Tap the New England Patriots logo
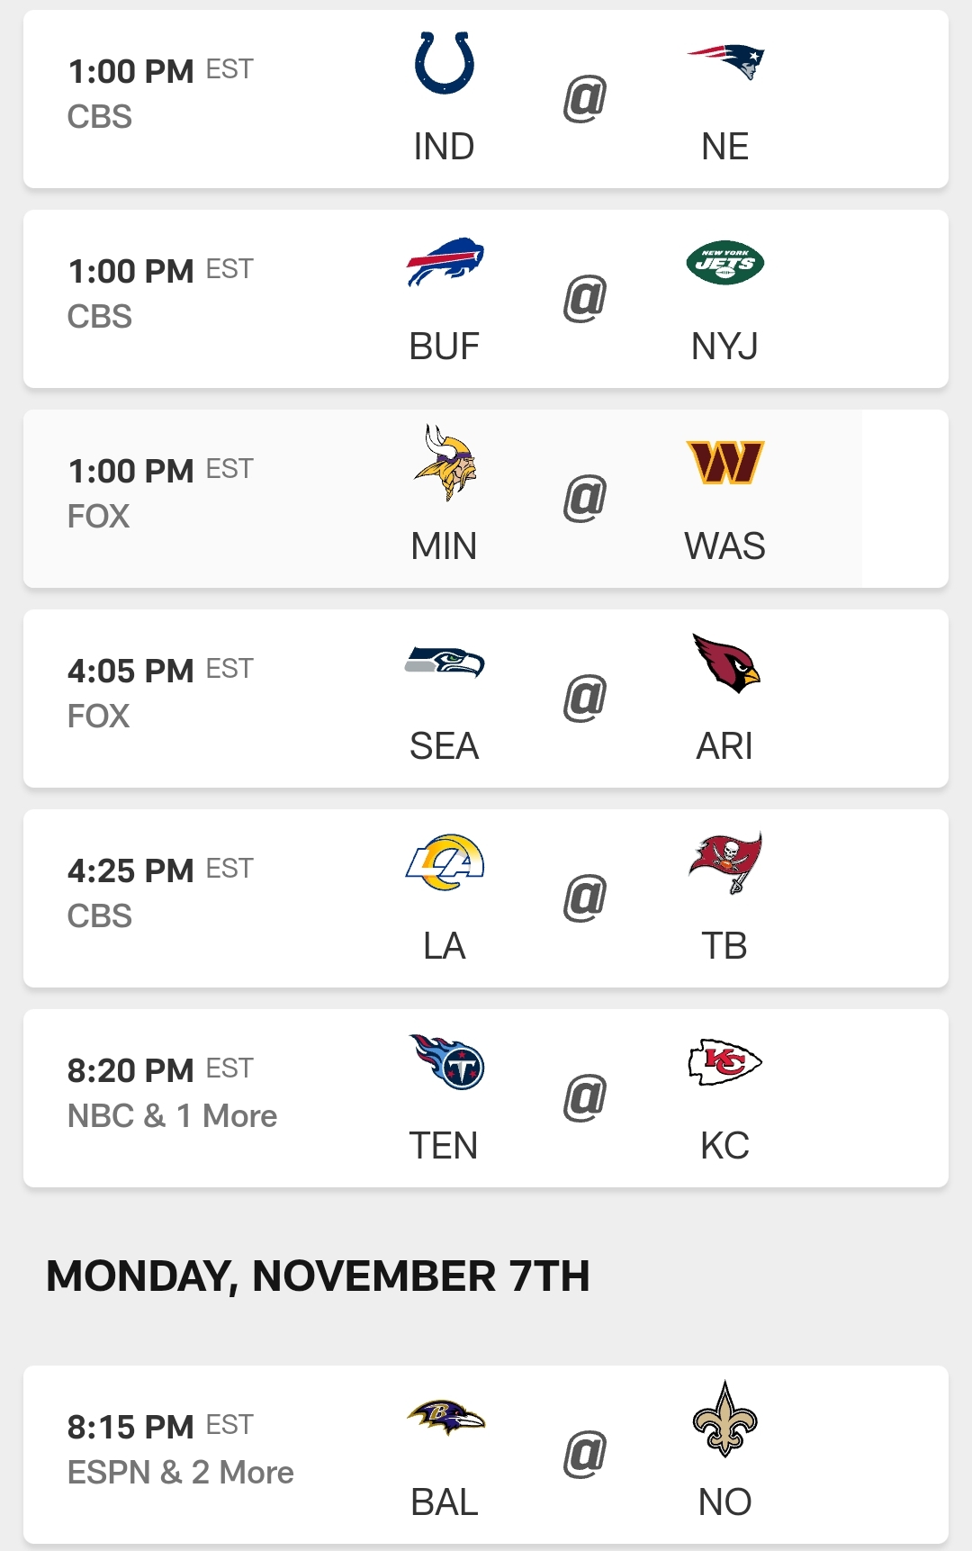The width and height of the screenshot is (972, 1551). click(x=725, y=62)
